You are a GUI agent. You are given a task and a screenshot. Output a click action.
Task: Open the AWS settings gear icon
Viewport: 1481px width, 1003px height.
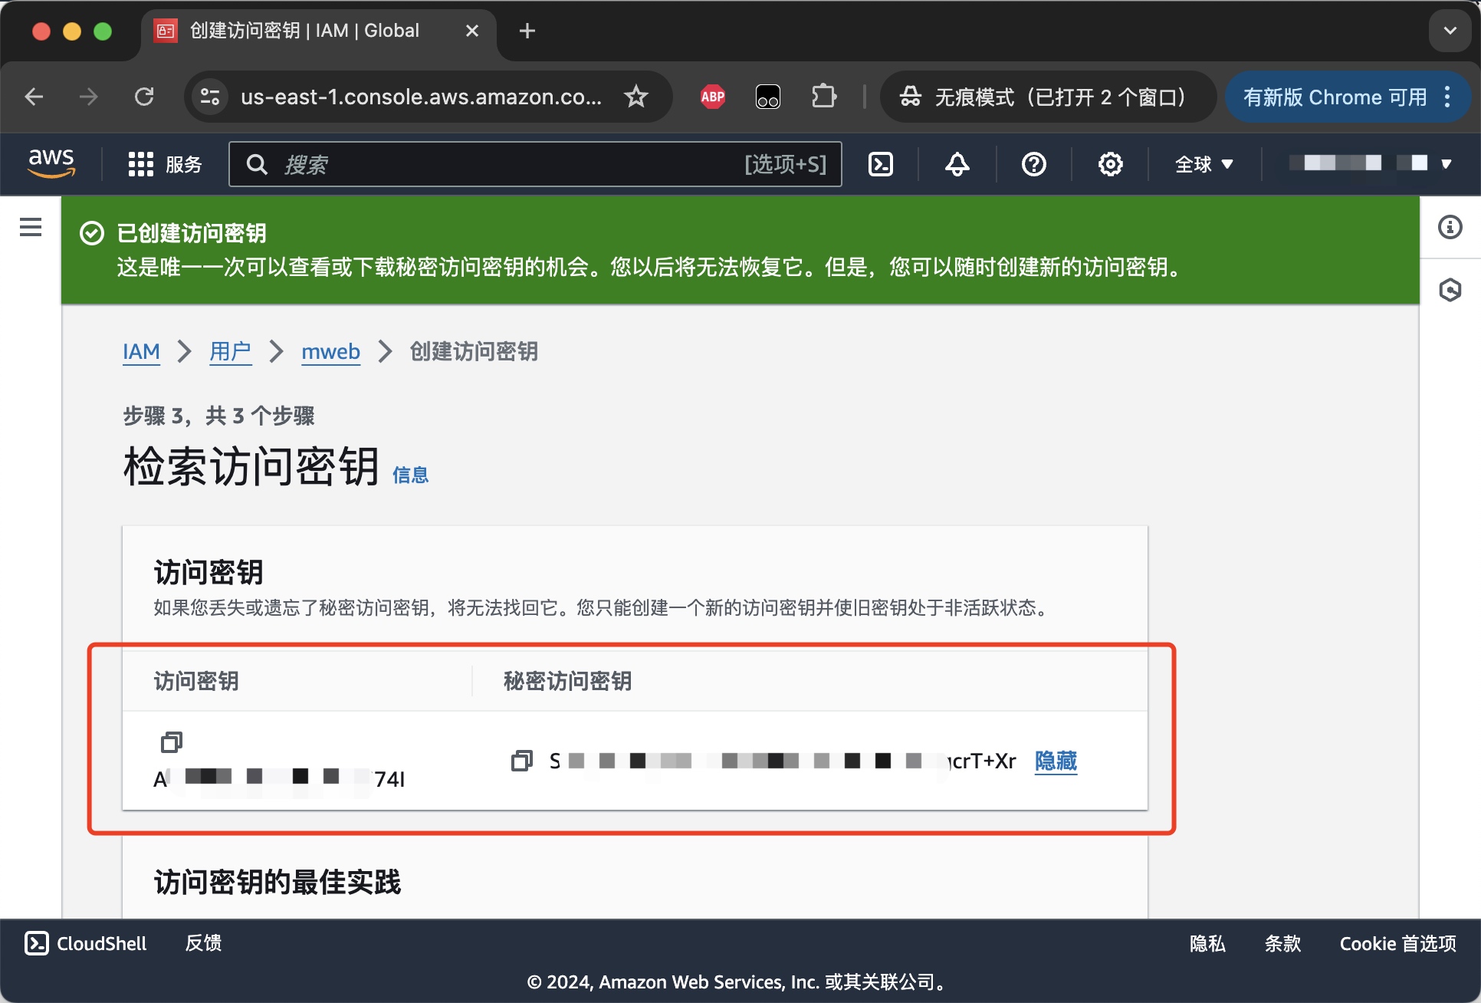coord(1110,164)
